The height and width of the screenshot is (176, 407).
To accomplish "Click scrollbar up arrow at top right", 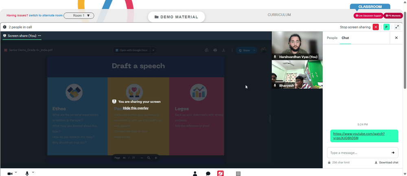I will pyautogui.click(x=405, y=2).
